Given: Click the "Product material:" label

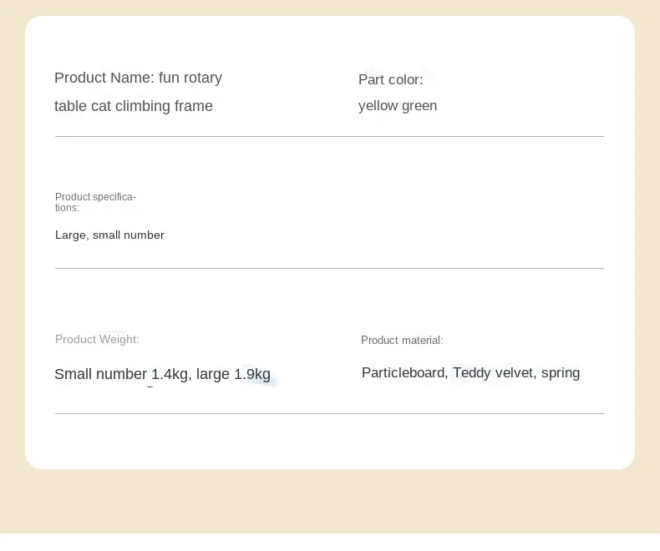Looking at the screenshot, I should point(402,341).
